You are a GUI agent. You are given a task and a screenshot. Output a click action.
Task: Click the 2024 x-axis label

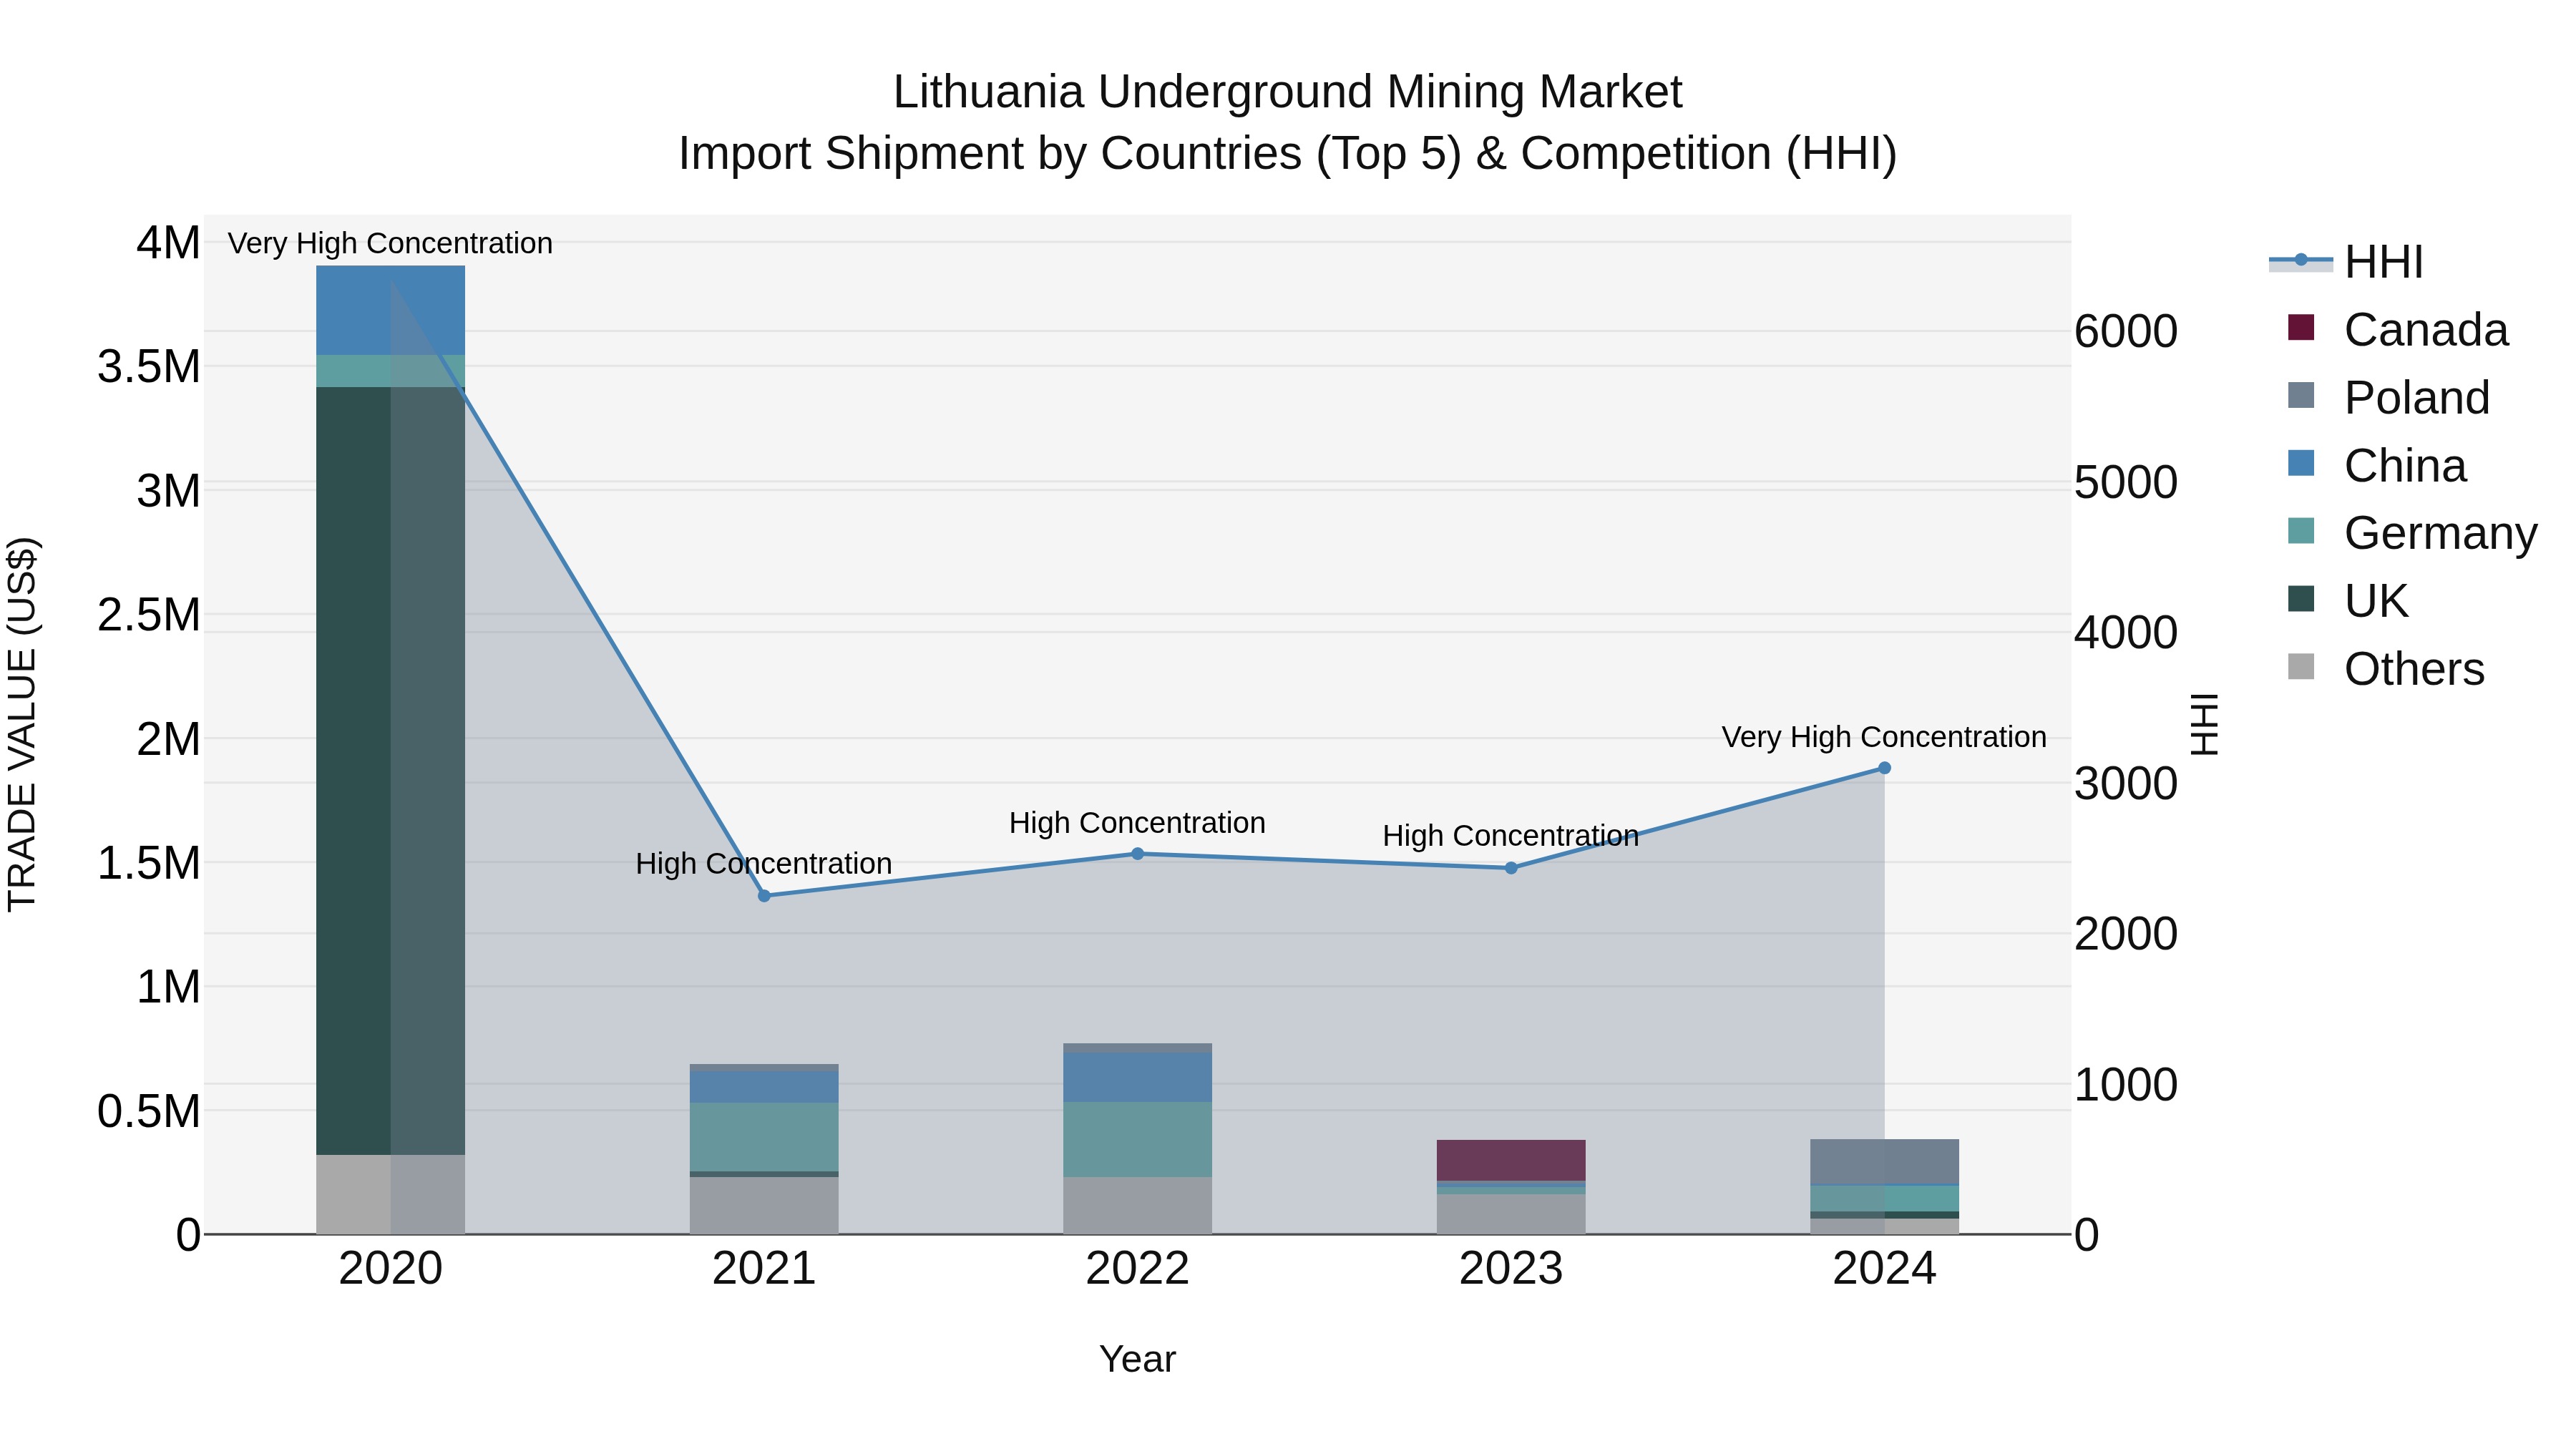(1884, 1269)
